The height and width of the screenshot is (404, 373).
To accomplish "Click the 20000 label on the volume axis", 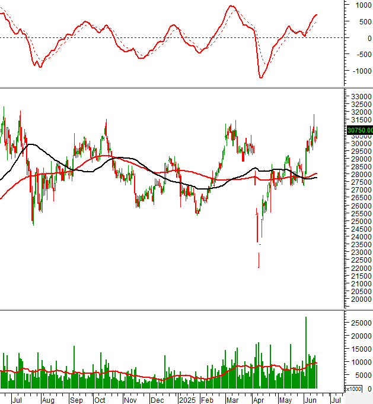I will [x=361, y=336].
